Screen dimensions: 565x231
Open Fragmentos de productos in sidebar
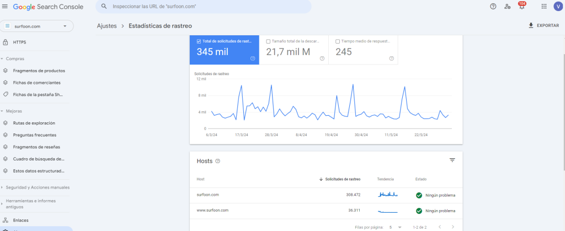[39, 71]
